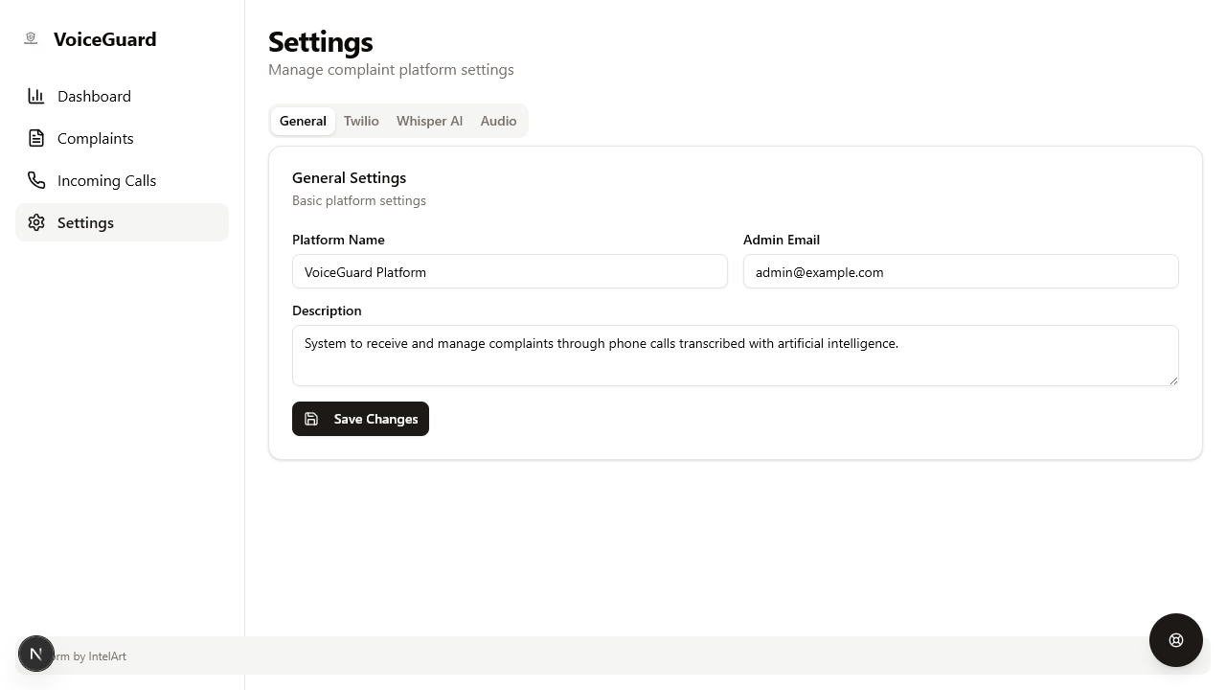Click the Dashboard bar chart icon
Screen dimensions: 1226x690
pyautogui.click(x=36, y=96)
